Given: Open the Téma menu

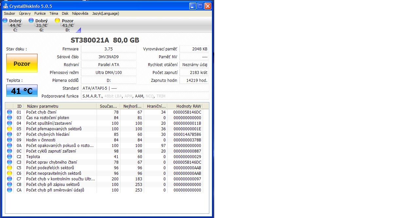Looking at the screenshot, I should coord(54,13).
